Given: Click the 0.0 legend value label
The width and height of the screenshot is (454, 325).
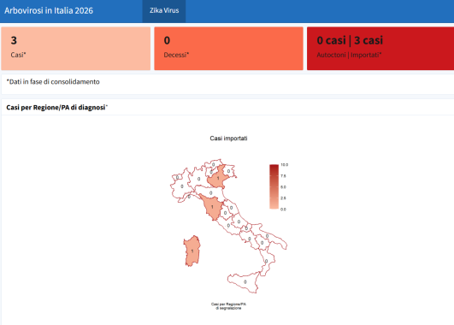Looking at the screenshot, I should click(x=283, y=210).
